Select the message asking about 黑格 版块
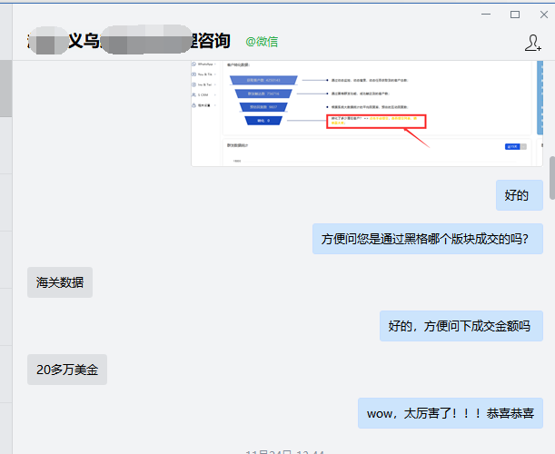The image size is (555, 454). coord(427,240)
